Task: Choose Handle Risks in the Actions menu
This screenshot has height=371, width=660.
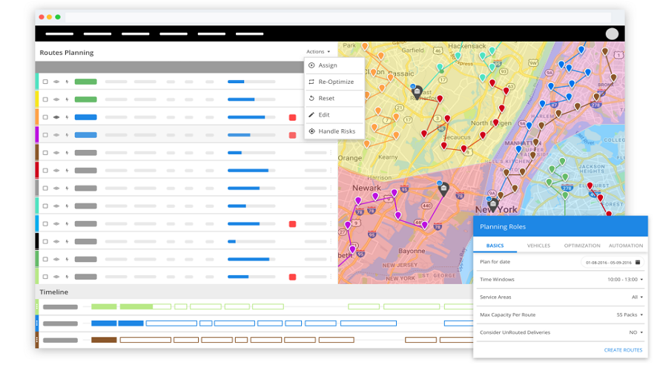Action: click(336, 131)
